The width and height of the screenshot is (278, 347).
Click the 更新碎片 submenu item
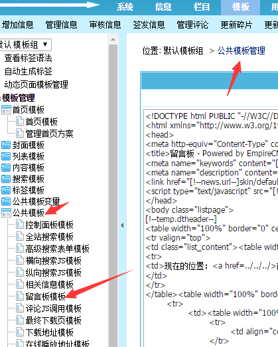236,25
